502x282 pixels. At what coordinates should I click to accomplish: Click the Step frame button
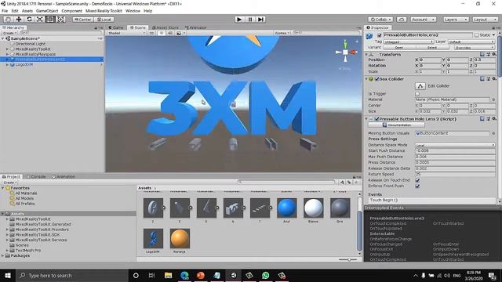click(260, 19)
